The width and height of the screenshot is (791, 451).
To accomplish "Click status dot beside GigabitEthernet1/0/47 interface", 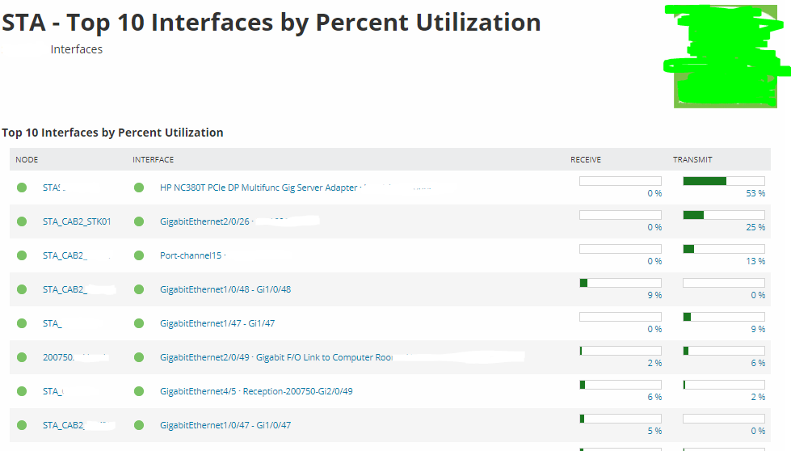I will [x=139, y=425].
